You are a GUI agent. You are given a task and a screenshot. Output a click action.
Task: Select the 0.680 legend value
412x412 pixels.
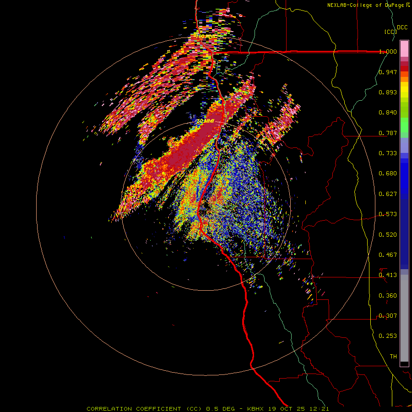[388, 173]
